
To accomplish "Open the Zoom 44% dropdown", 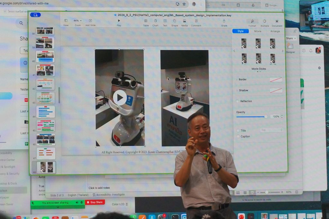I will pyautogui.click(x=77, y=21).
